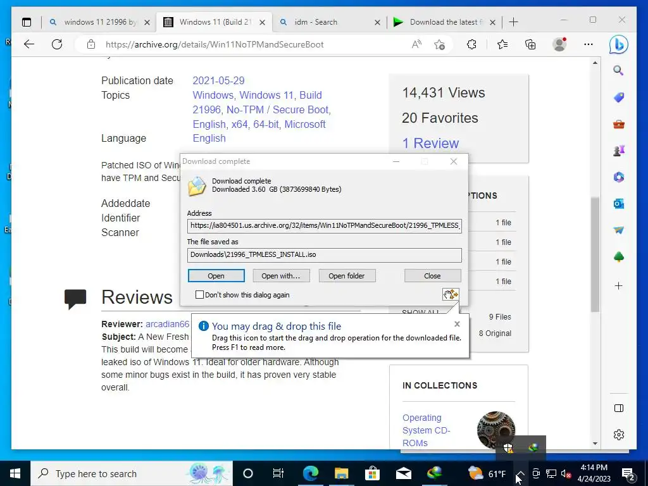This screenshot has height=486, width=648.
Task: Open the sidebar Shopping tag icon
Action: 619,97
